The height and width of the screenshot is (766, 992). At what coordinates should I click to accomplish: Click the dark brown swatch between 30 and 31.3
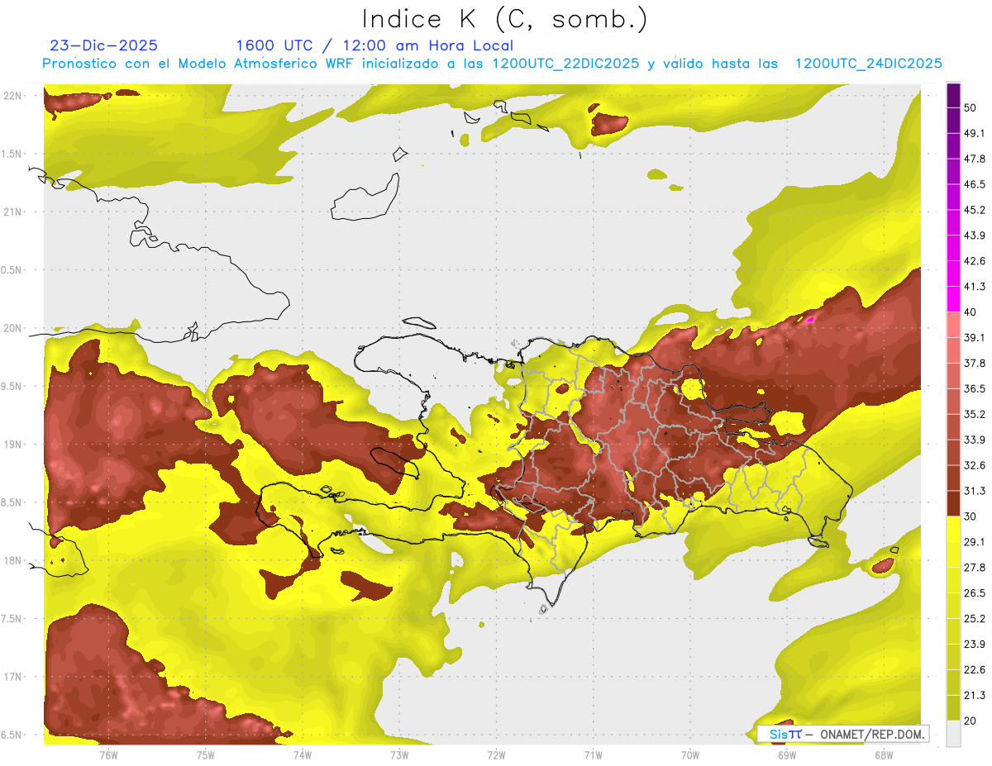pyautogui.click(x=953, y=504)
